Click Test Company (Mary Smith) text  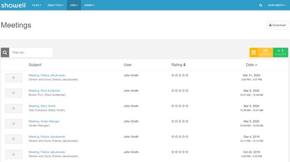(x=47, y=110)
